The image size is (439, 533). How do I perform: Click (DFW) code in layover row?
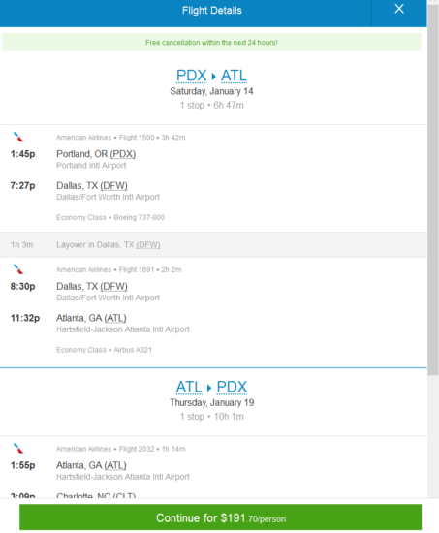tap(148, 245)
